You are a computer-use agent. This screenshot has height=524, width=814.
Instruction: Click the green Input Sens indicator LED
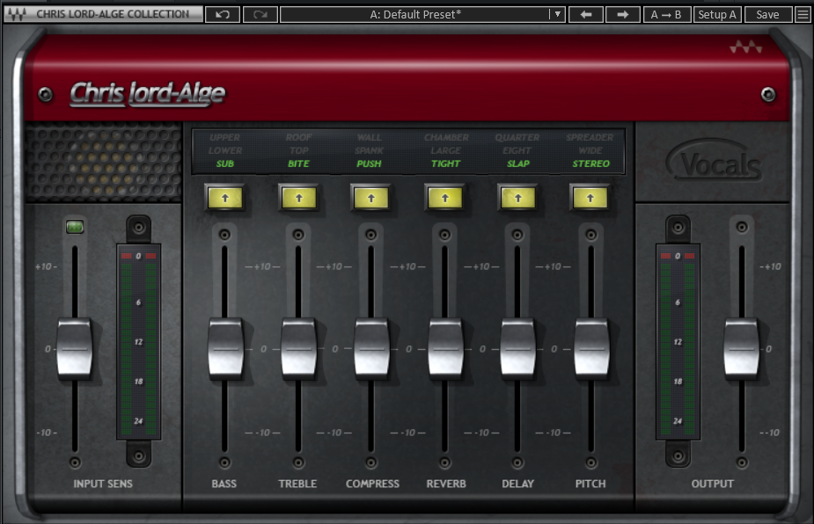(75, 227)
